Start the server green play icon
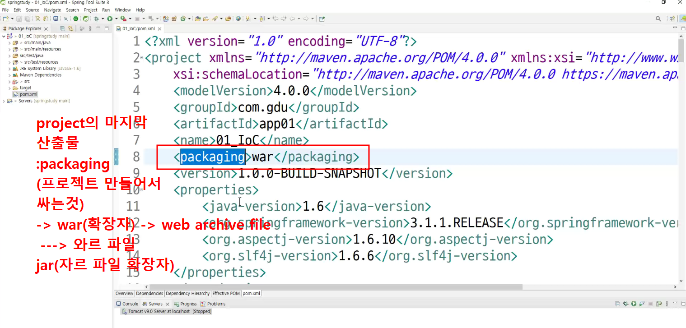 pyautogui.click(x=634, y=304)
